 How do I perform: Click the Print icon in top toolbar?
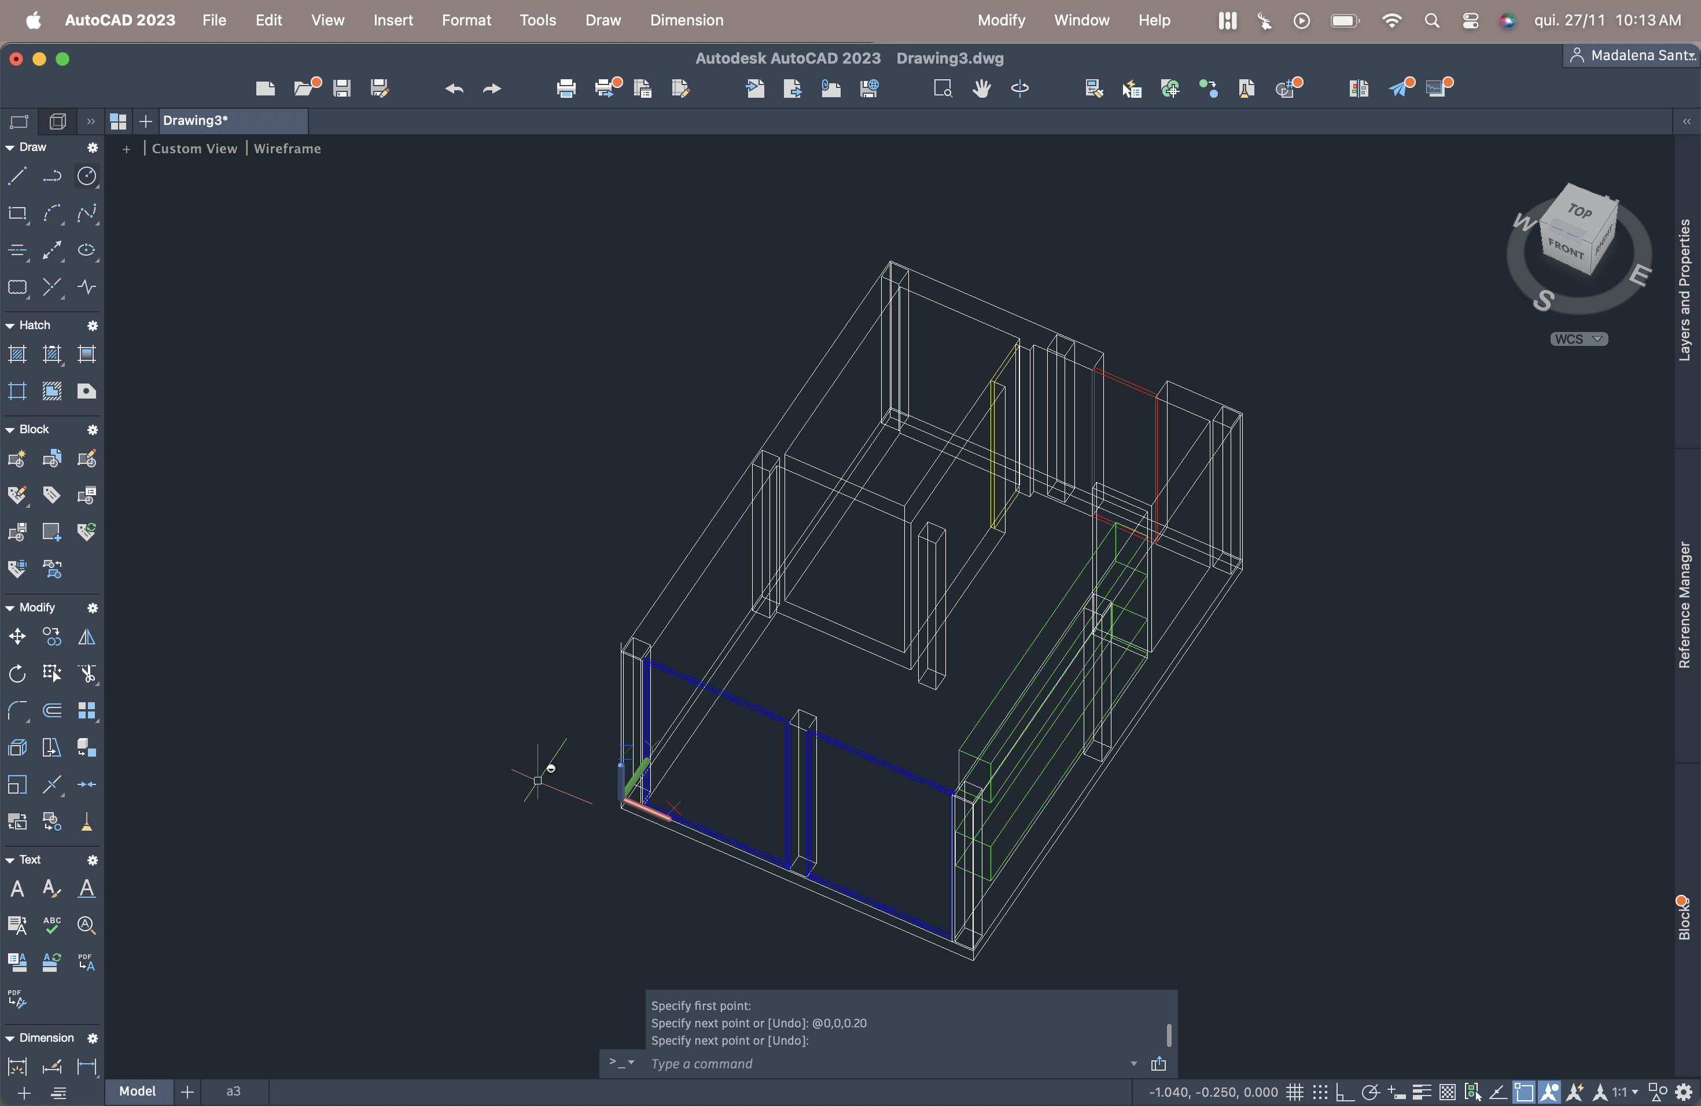(x=565, y=88)
